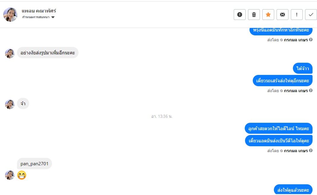317x195 pixels.
Task: Click avatar next to the จ้า message
Action: coord(10,104)
